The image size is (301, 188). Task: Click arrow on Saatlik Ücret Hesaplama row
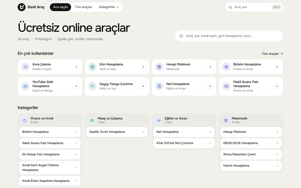click(143, 132)
